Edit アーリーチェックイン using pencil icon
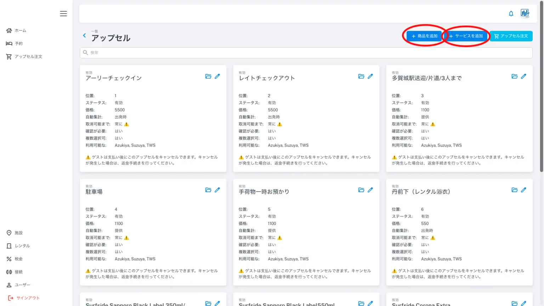Screen dimensions: 544x306 217,76
